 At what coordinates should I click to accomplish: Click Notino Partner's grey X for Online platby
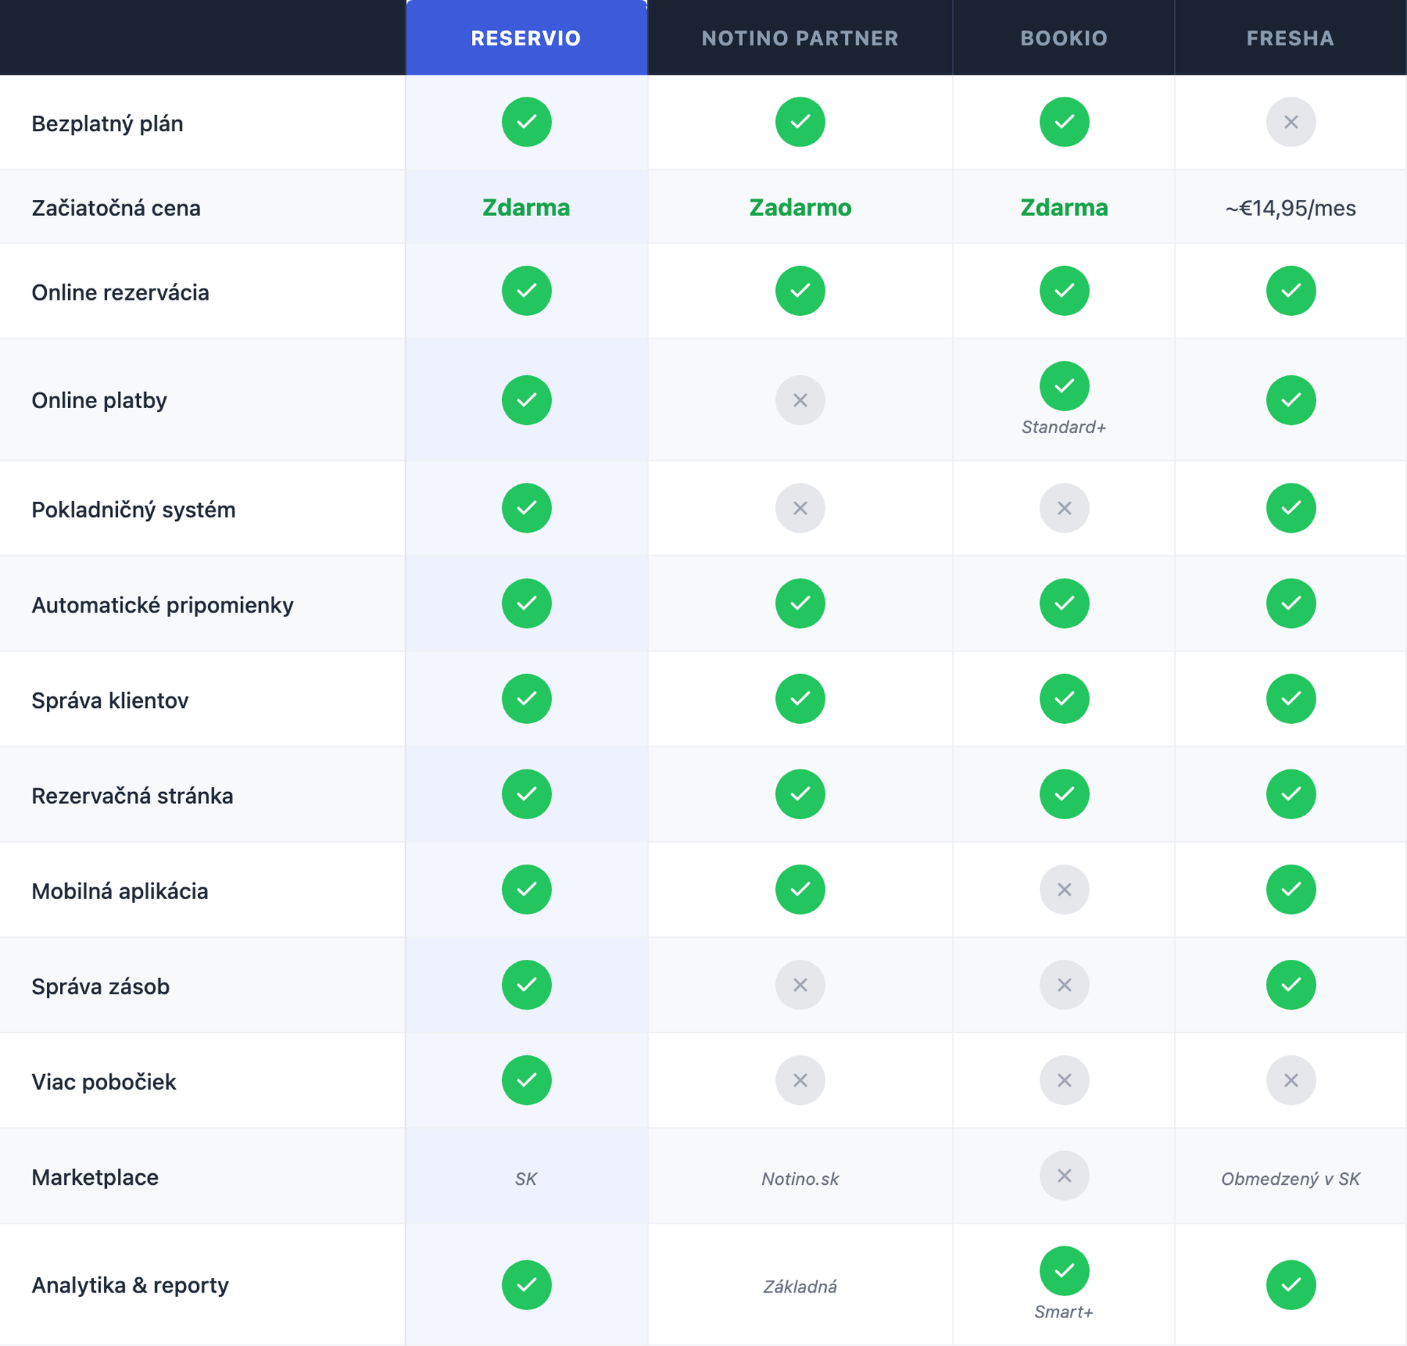tap(799, 400)
